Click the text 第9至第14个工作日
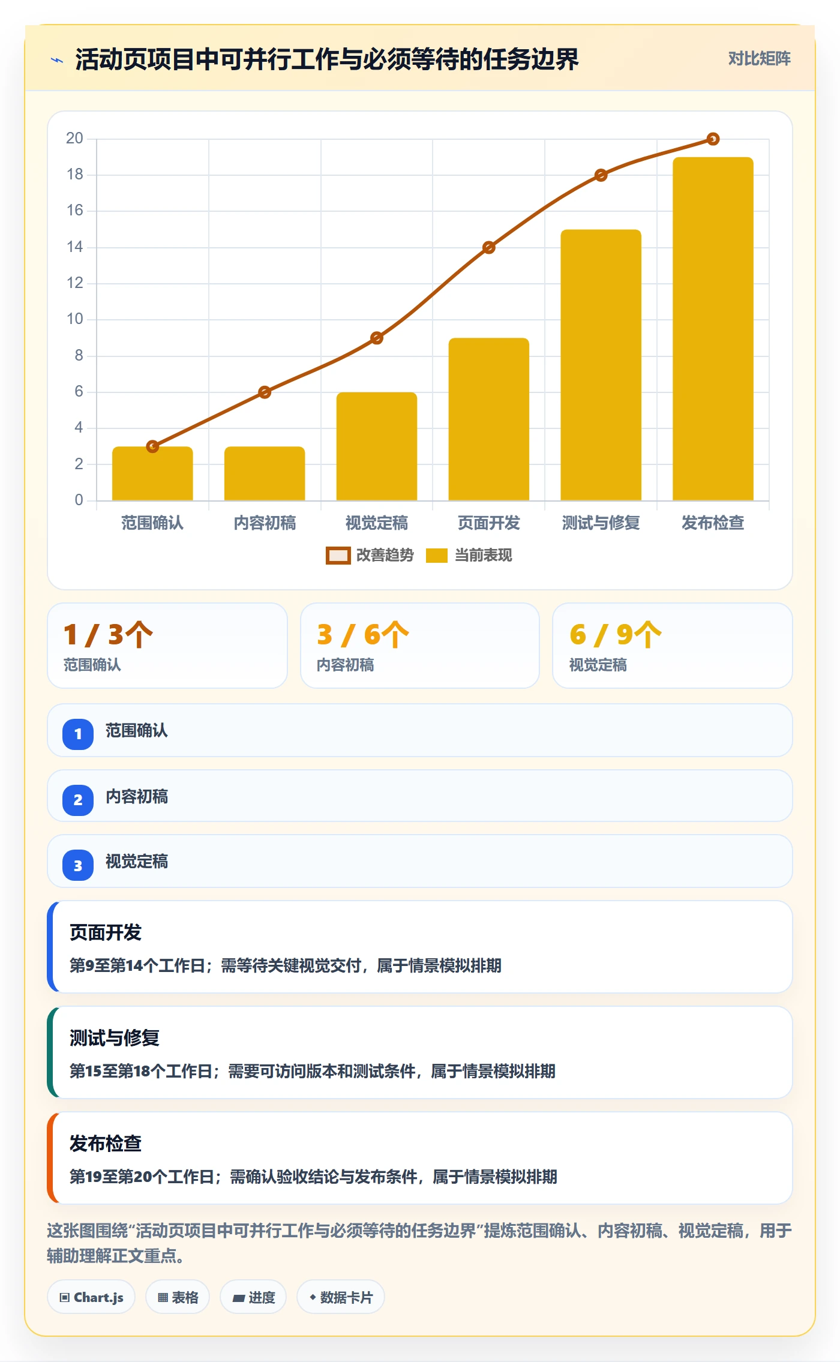This screenshot has height=1362, width=840. (137, 965)
